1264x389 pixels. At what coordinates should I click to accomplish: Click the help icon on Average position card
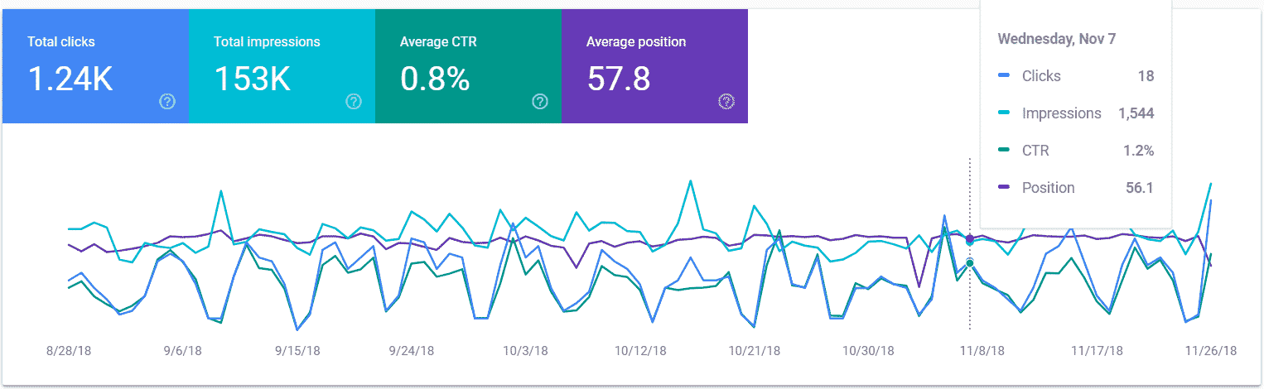click(726, 102)
